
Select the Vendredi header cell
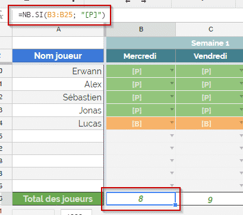(x=210, y=56)
